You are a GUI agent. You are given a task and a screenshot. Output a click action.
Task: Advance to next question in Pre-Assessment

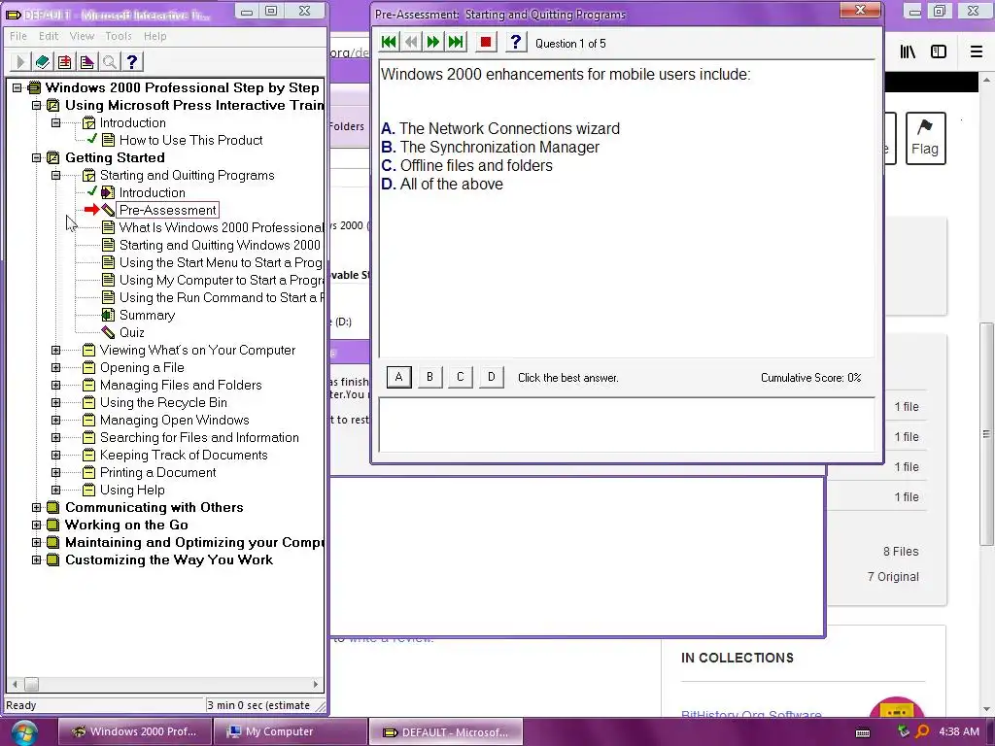[x=433, y=43]
